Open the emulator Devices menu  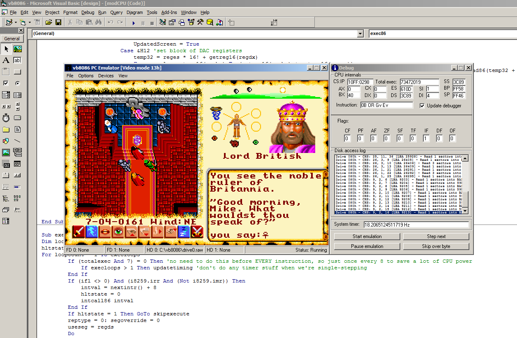106,76
